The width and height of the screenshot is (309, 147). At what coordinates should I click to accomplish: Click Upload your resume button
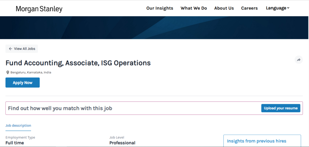[281, 108]
